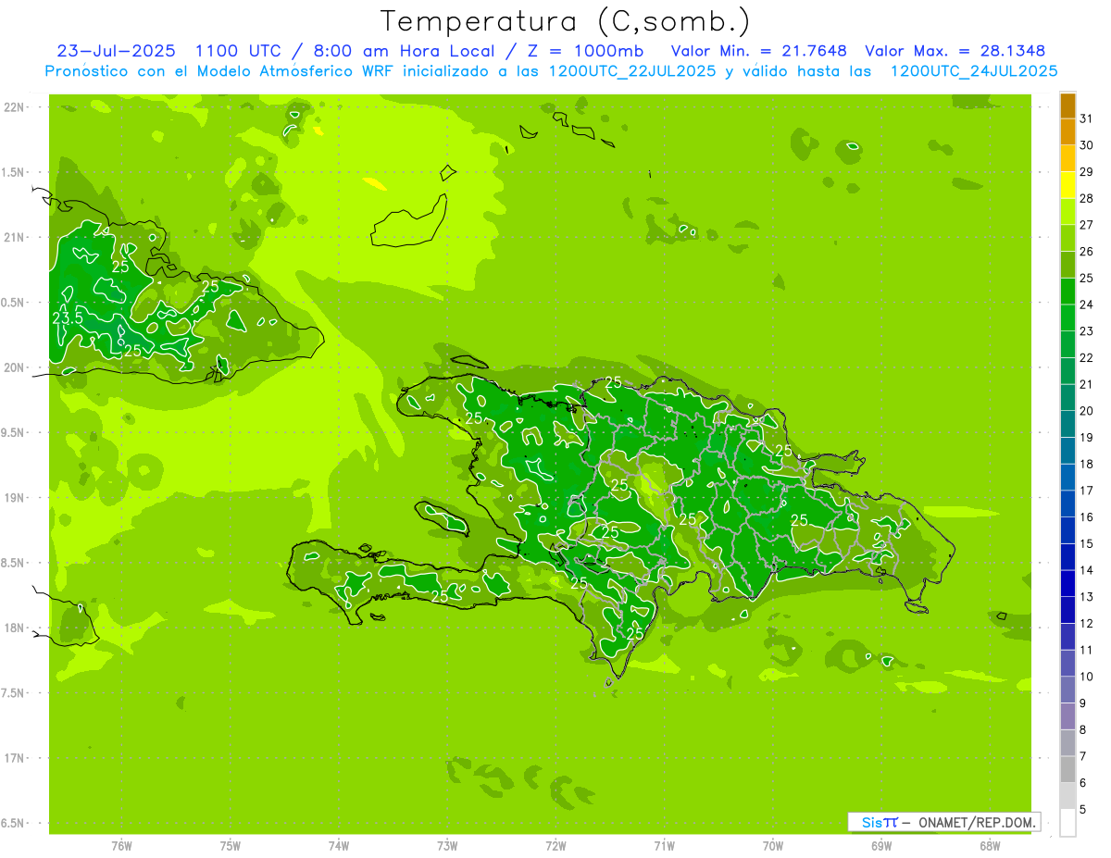Select the '1200UTC_24JUL2025' valid-until timestamp
1111x858 pixels.
click(x=974, y=71)
